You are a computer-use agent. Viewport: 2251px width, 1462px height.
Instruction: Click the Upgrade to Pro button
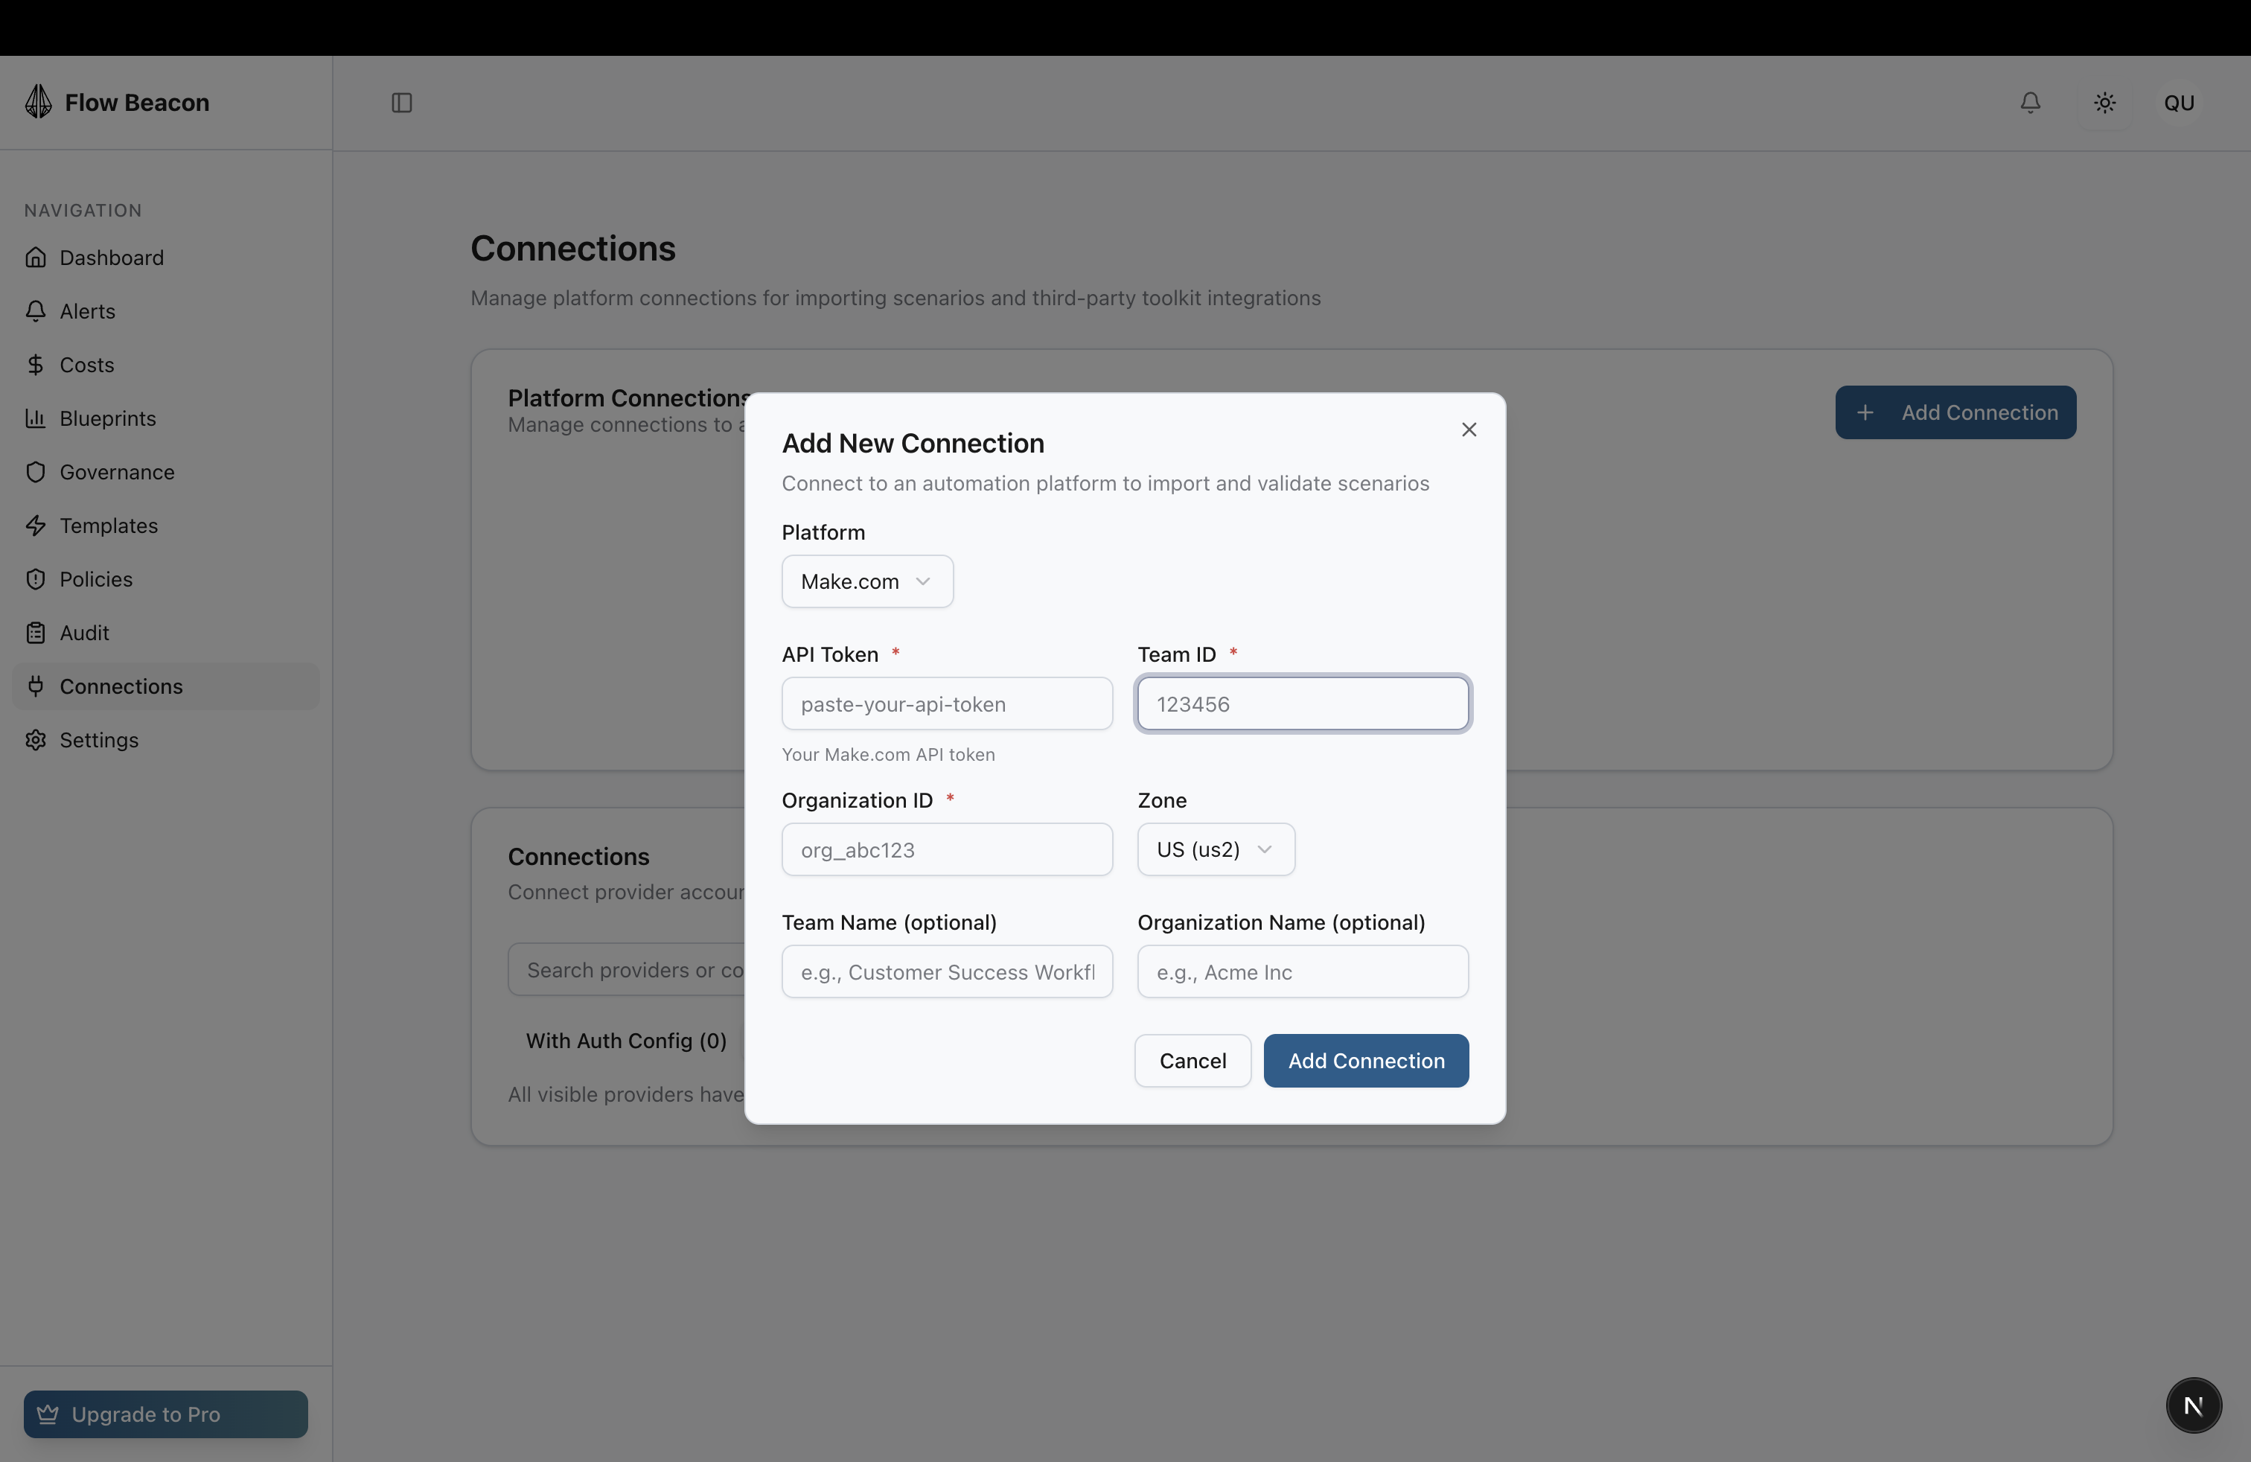click(x=165, y=1414)
